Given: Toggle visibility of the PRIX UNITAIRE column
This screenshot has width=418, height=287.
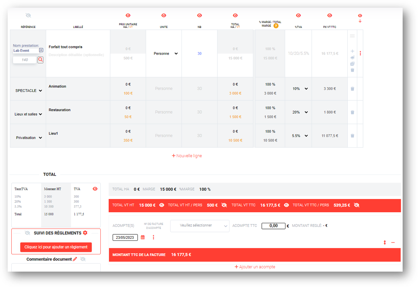Looking at the screenshot, I should (128, 15).
